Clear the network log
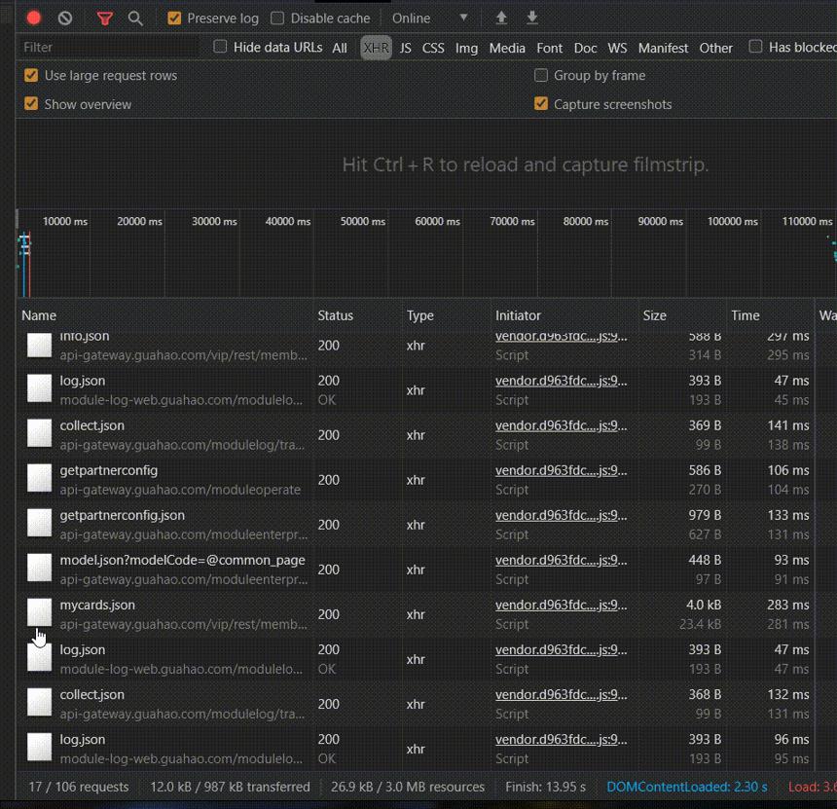The width and height of the screenshot is (837, 809). click(65, 18)
